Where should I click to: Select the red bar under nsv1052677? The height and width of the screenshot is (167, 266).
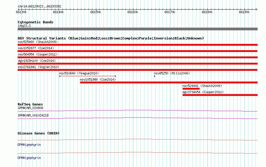137,51
